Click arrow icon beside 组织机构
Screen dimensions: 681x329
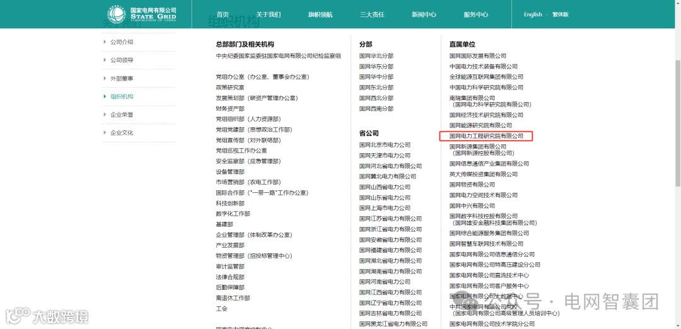[x=105, y=96]
